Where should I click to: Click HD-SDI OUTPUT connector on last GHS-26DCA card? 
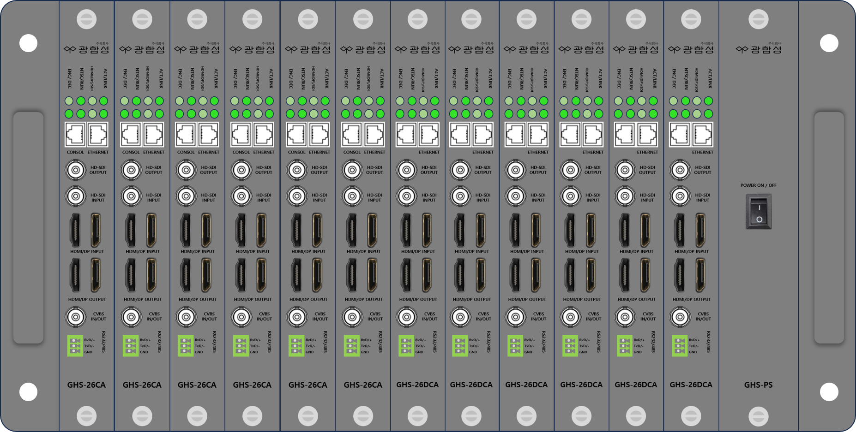(x=680, y=170)
